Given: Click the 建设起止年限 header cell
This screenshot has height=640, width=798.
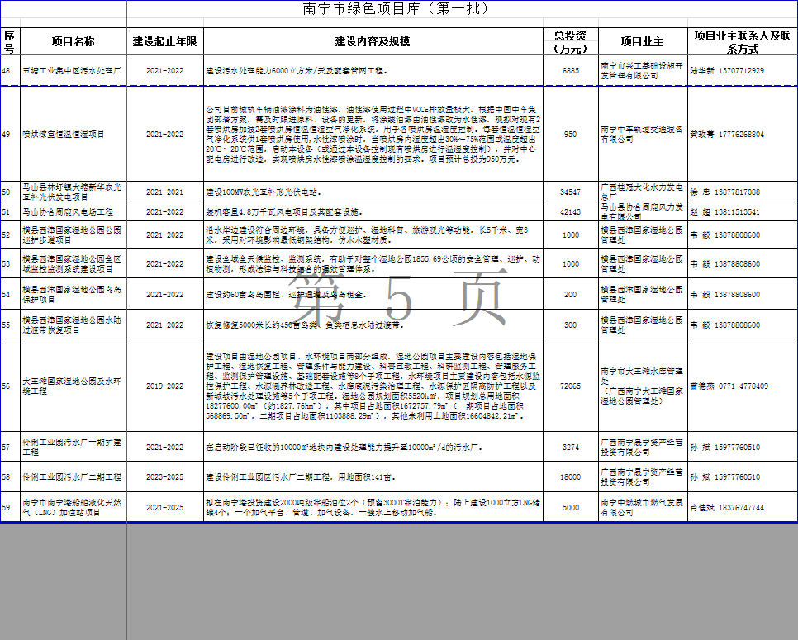Looking at the screenshot, I should 164,41.
